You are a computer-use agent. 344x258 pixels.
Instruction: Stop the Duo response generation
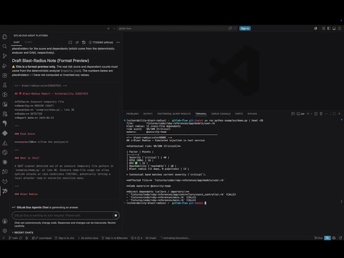[x=116, y=216]
